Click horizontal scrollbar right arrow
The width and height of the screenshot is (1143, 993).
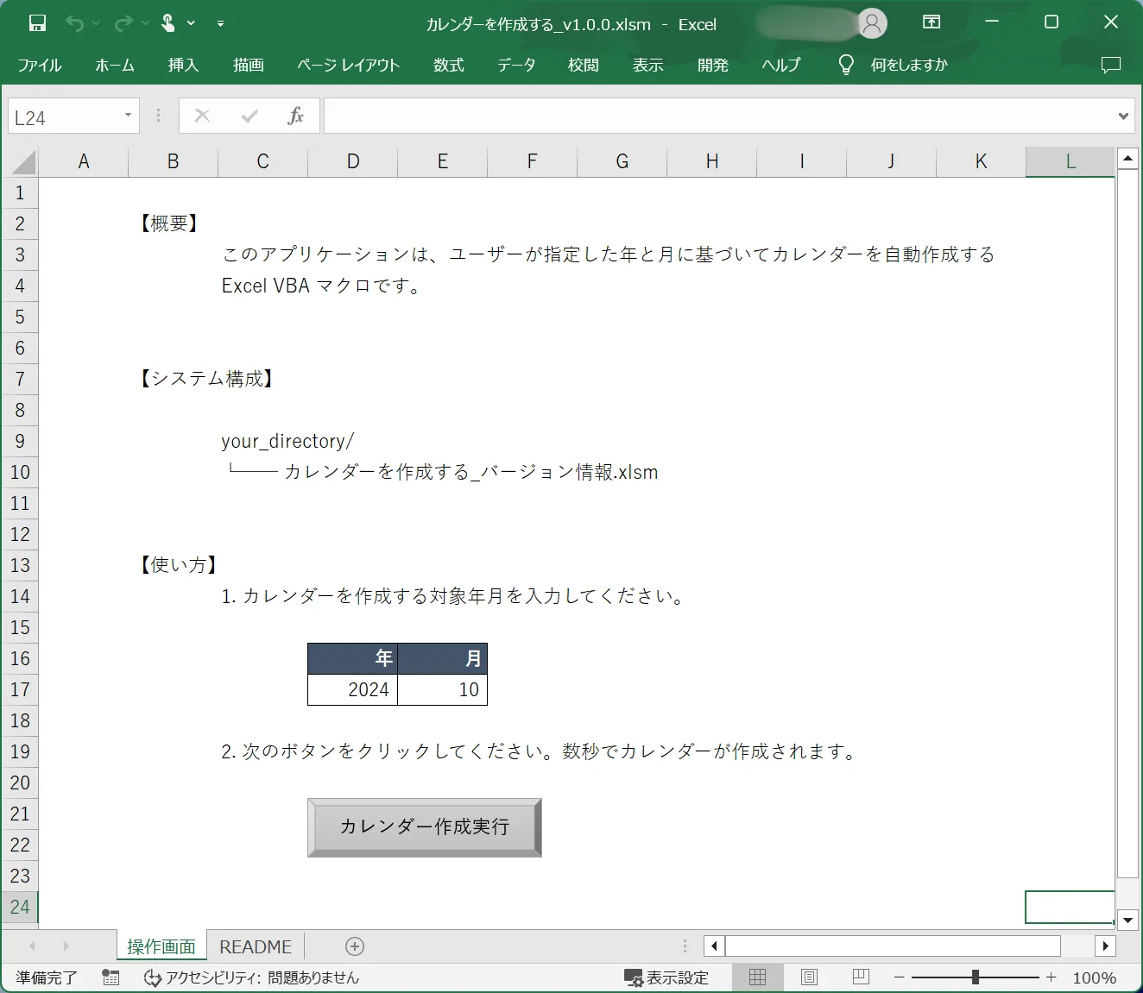click(x=1106, y=946)
